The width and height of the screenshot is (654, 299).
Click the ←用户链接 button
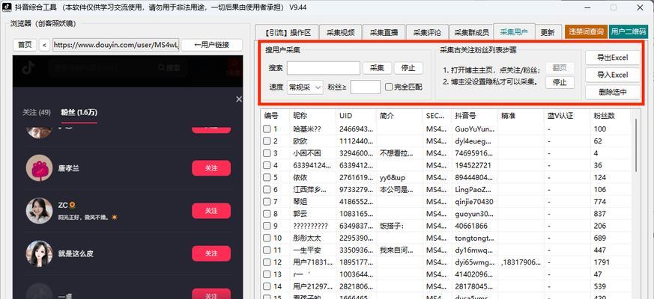pyautogui.click(x=212, y=45)
